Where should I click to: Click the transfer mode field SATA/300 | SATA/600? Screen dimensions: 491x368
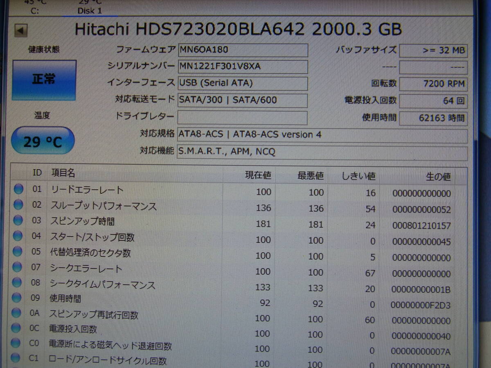243,101
